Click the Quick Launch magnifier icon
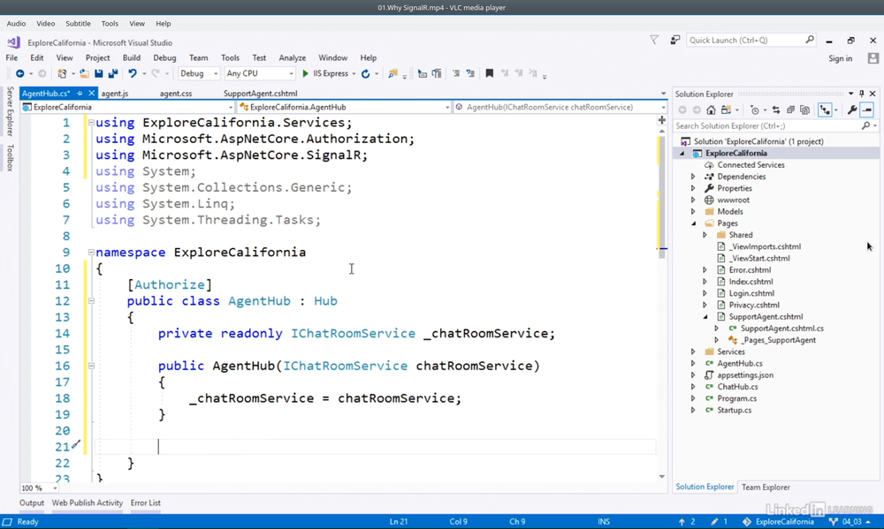The image size is (884, 529). [810, 40]
